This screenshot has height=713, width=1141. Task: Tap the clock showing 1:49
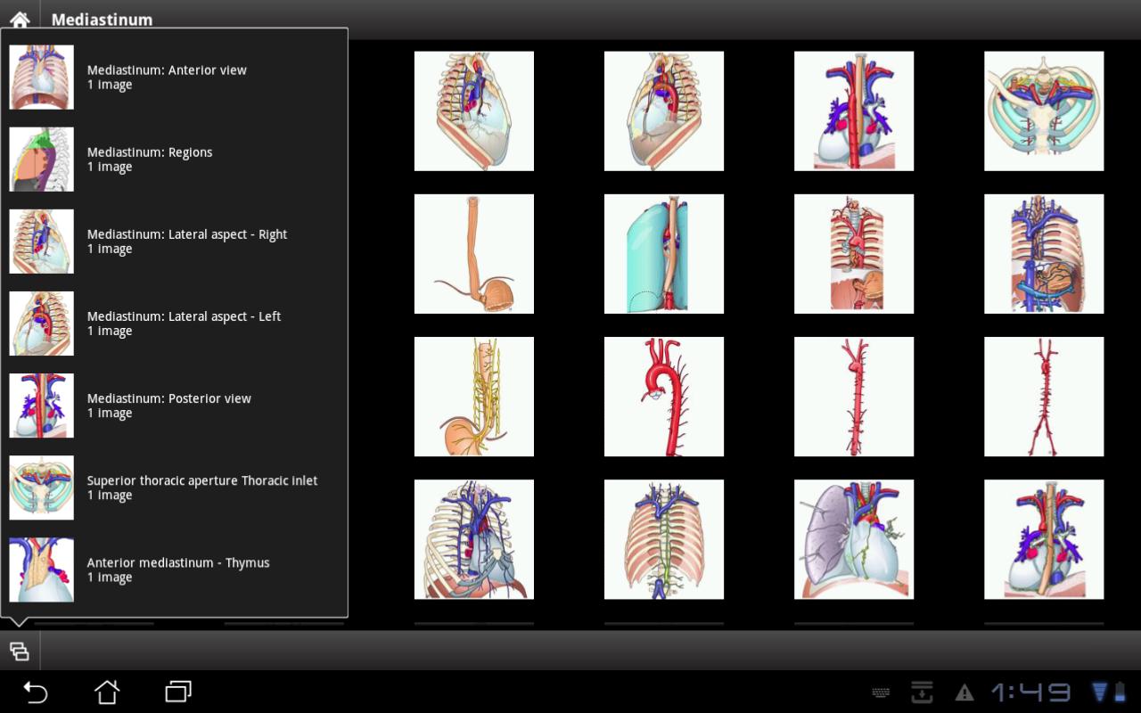pyautogui.click(x=1034, y=692)
